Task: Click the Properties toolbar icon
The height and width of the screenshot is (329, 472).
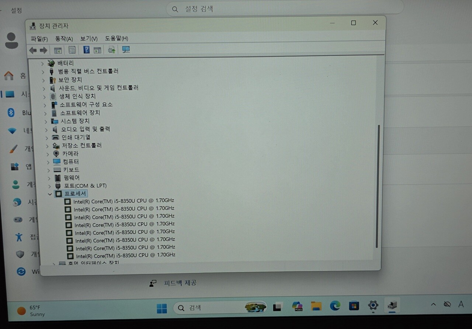Action: pos(72,50)
